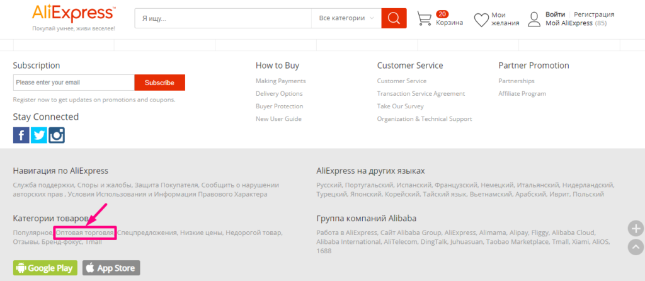The width and height of the screenshot is (645, 281).
Task: Open the Delivery Options link
Action: point(279,93)
